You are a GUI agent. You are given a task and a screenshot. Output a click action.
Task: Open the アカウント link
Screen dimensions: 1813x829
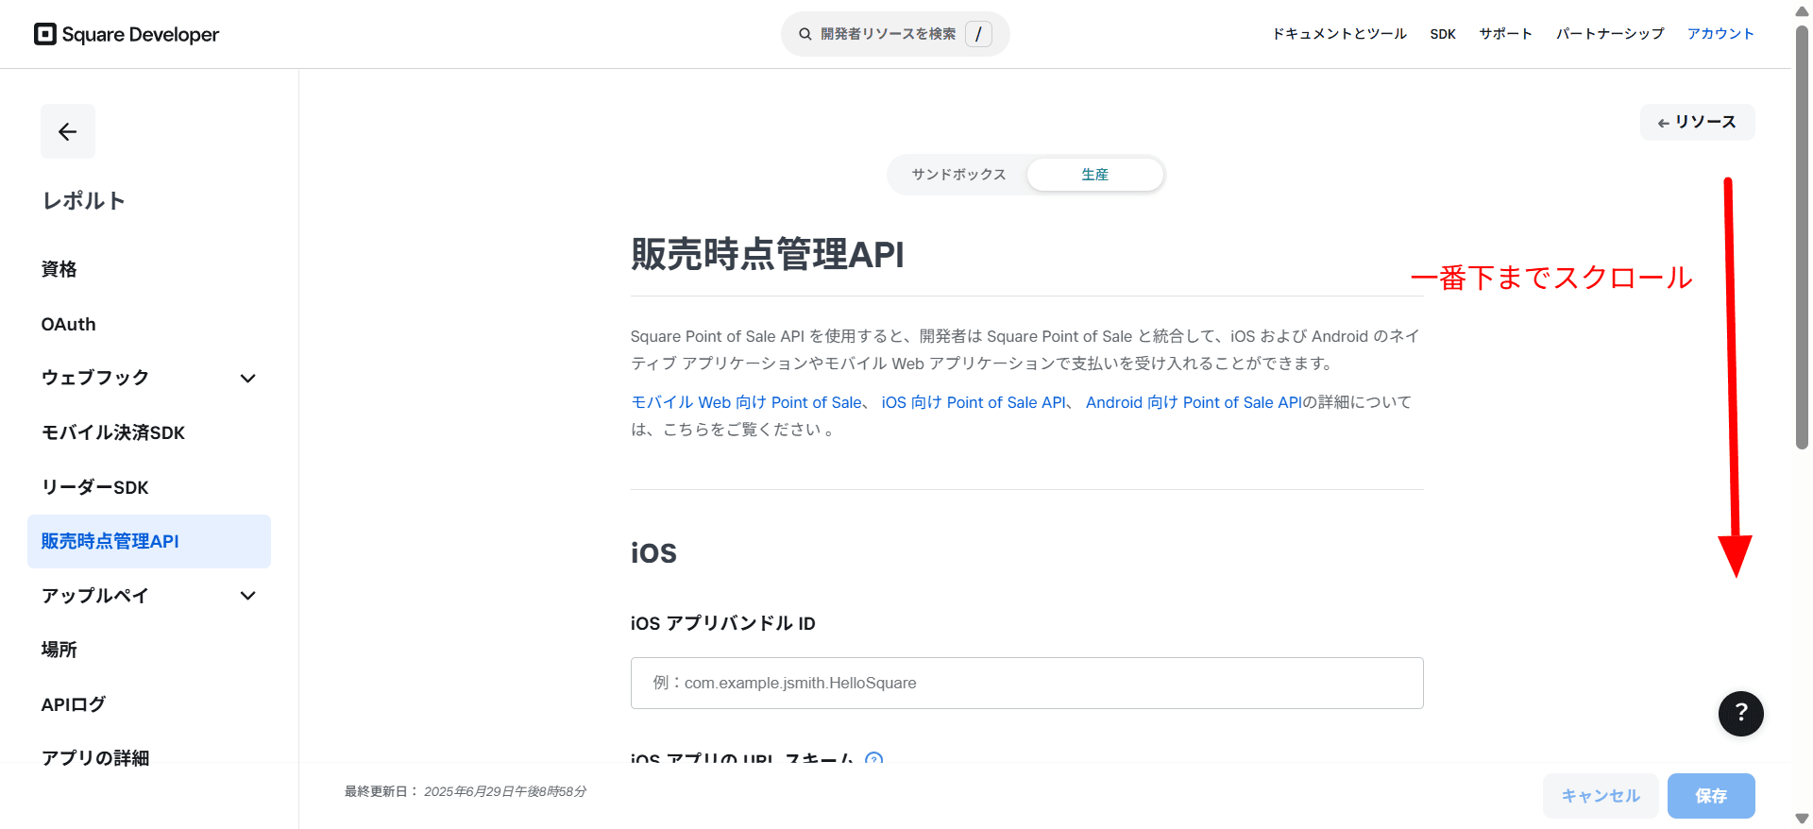1720,34
